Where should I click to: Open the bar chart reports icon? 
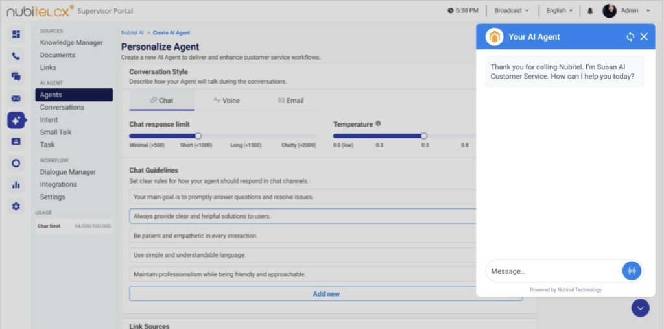(x=16, y=185)
